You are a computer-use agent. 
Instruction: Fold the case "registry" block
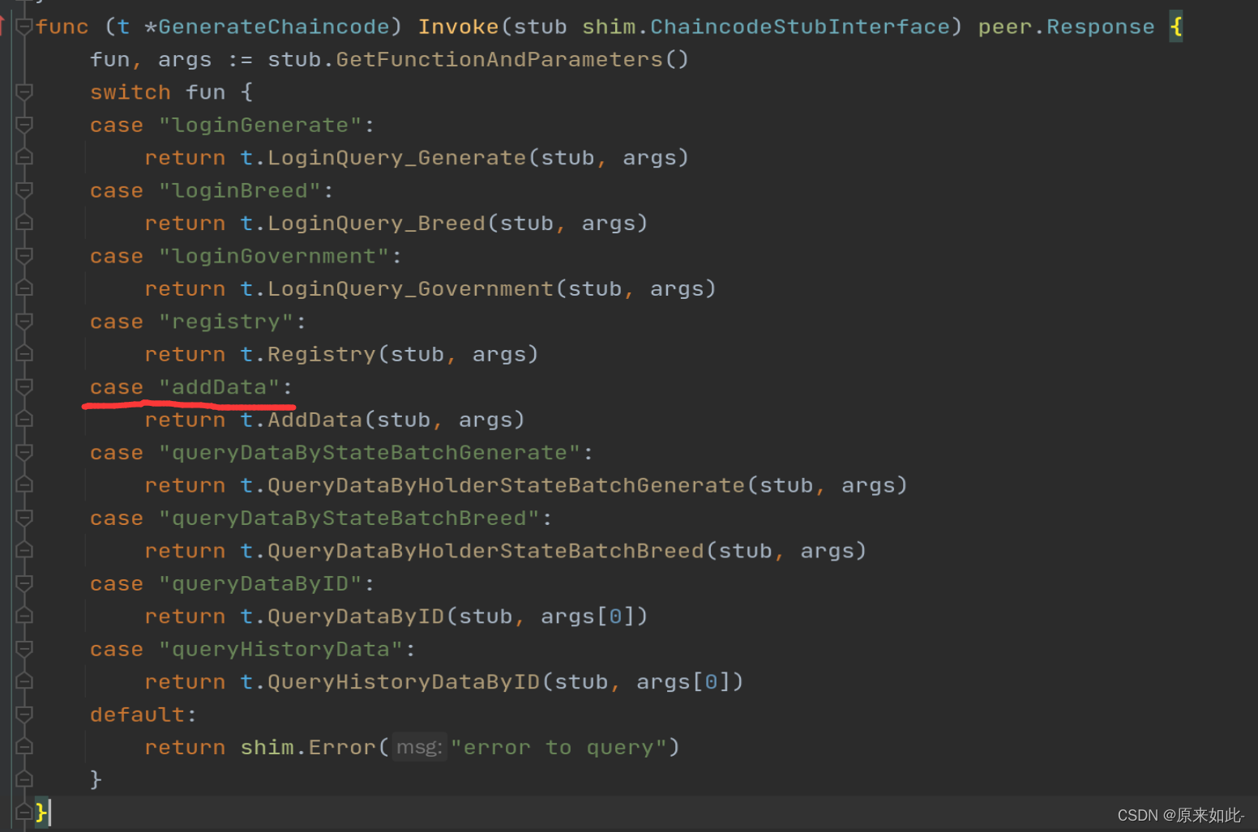point(24,322)
